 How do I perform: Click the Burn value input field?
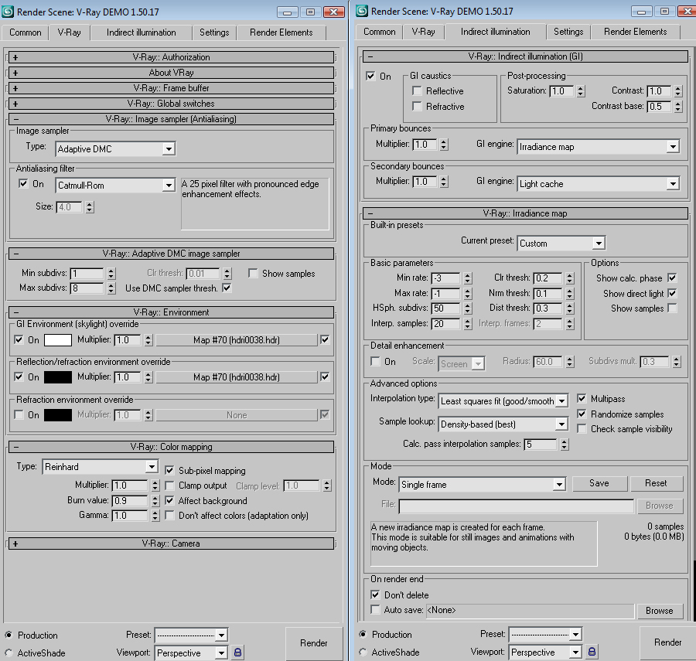coord(130,501)
